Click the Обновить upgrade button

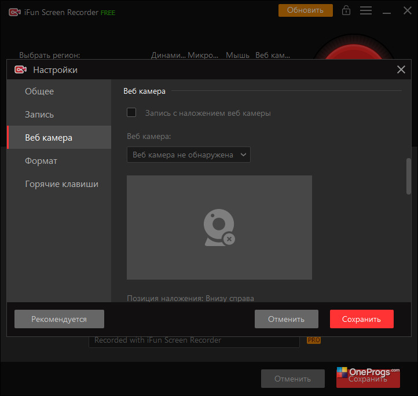point(306,10)
